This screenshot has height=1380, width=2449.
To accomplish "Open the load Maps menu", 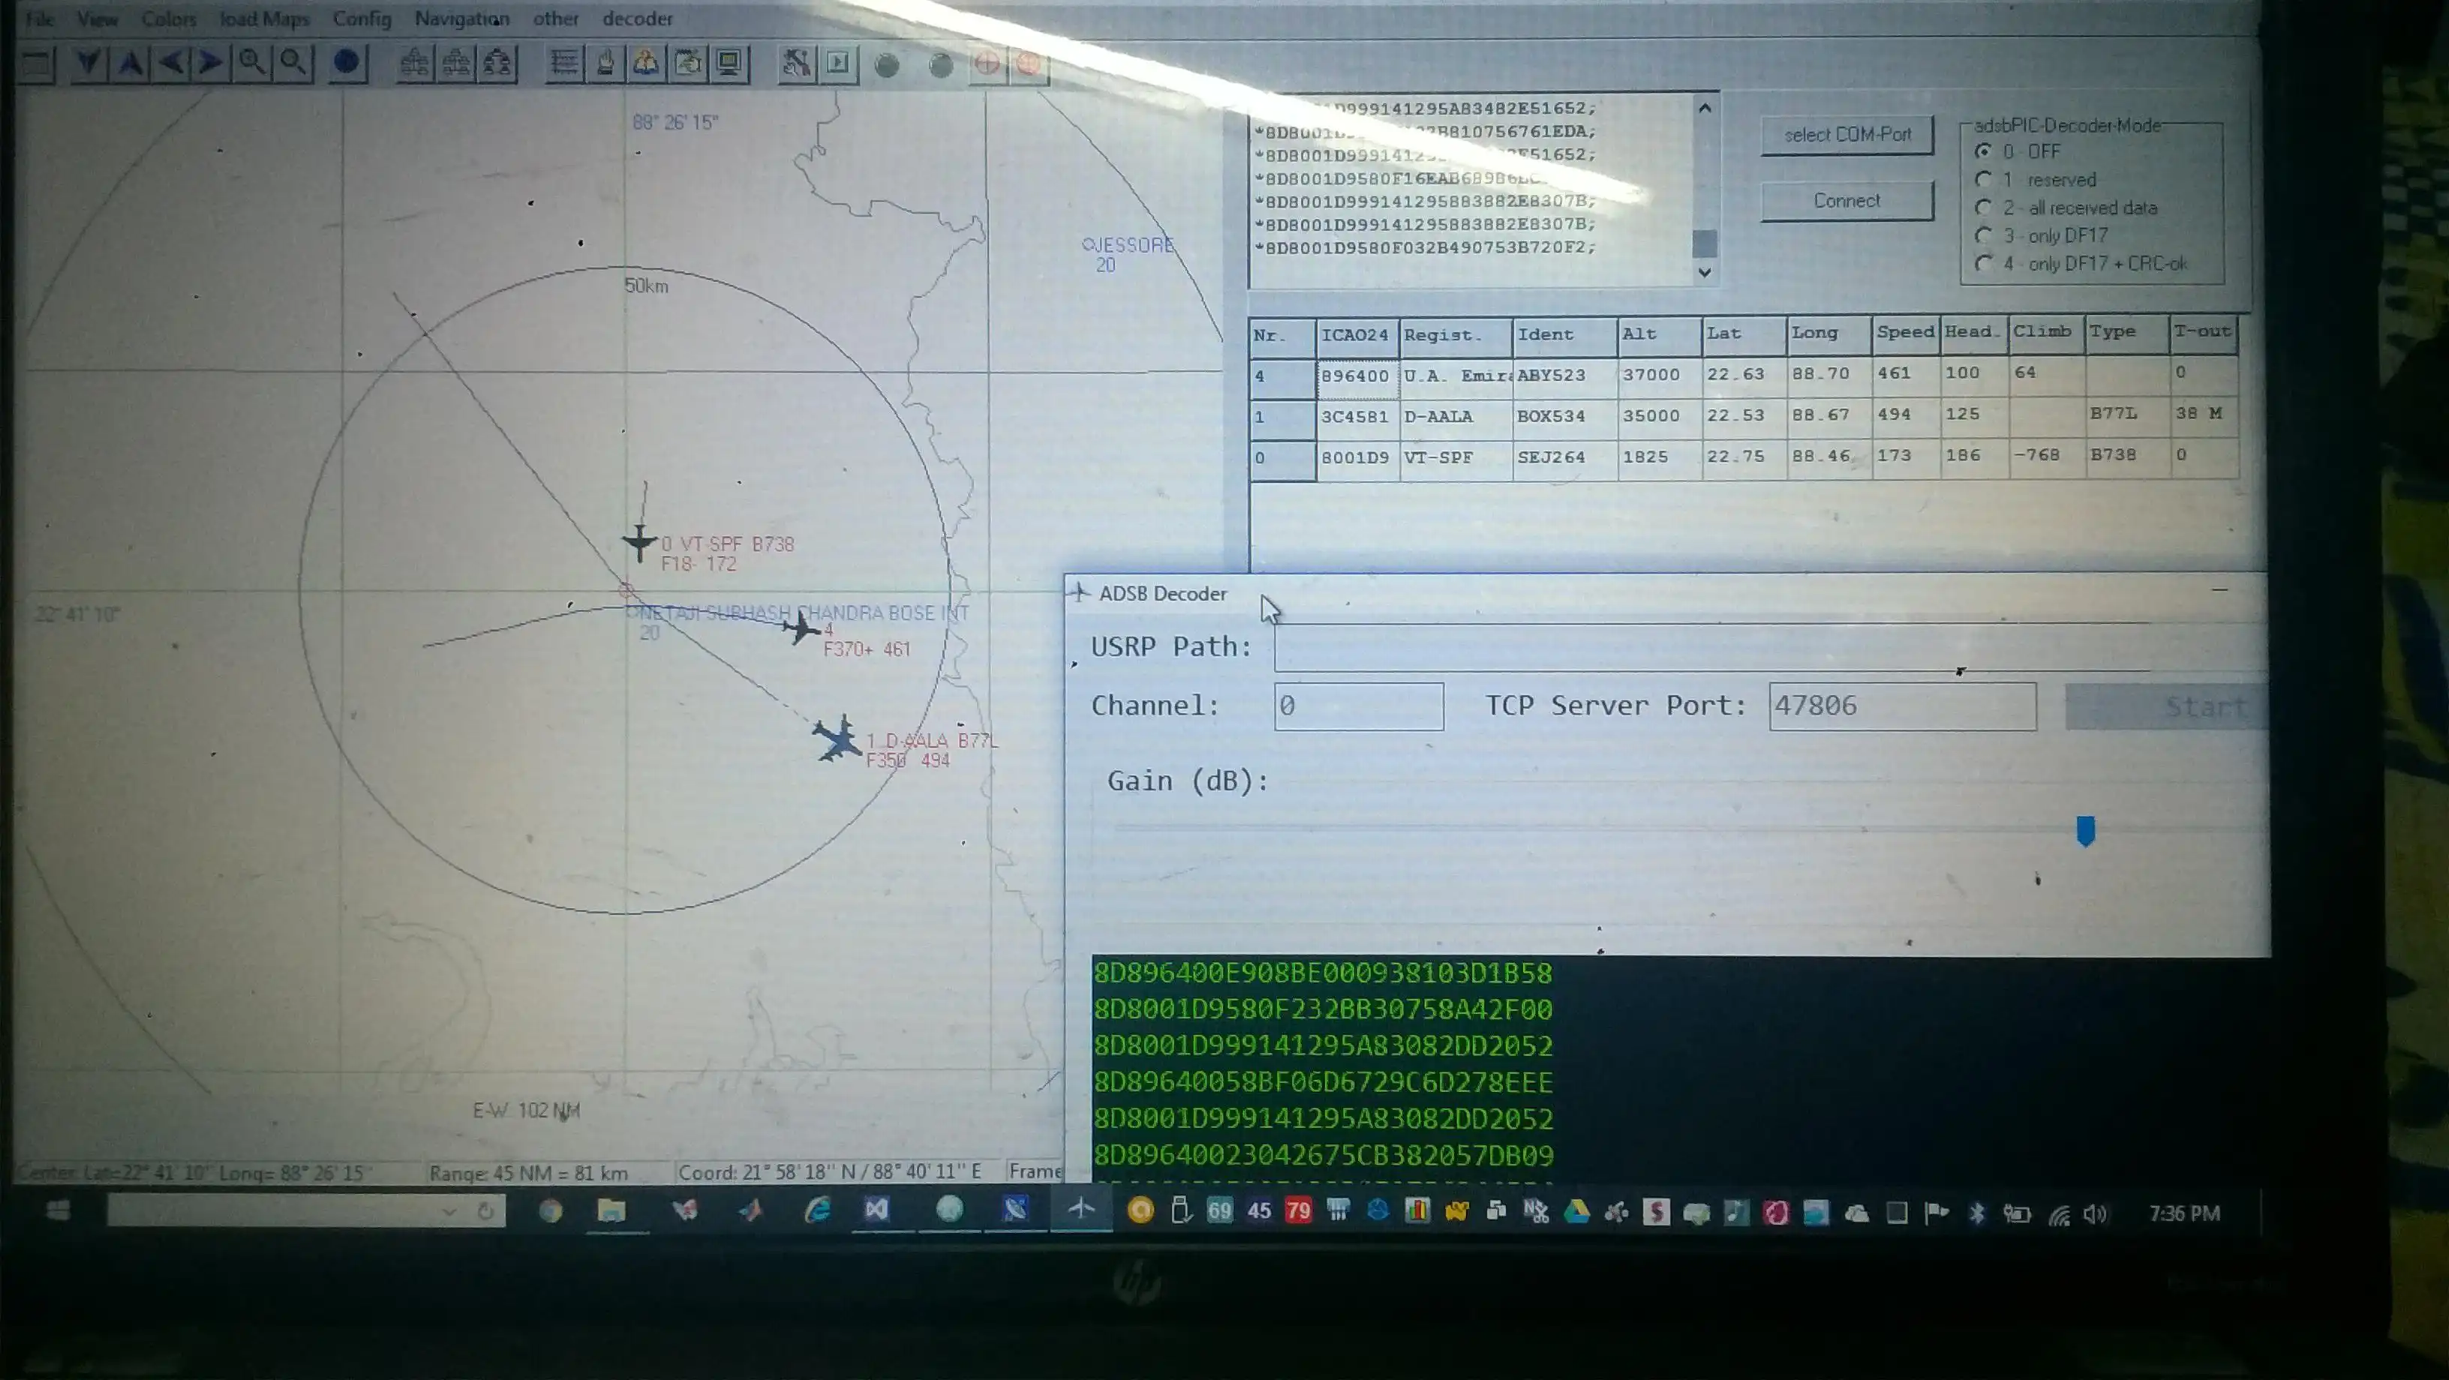I will click(x=264, y=19).
